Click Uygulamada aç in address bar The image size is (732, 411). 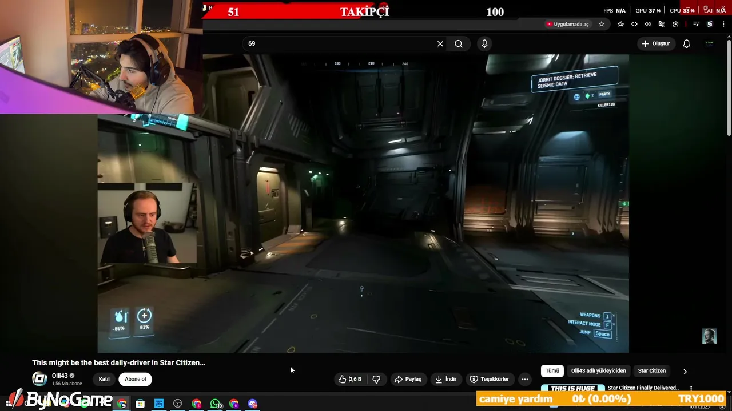(567, 24)
